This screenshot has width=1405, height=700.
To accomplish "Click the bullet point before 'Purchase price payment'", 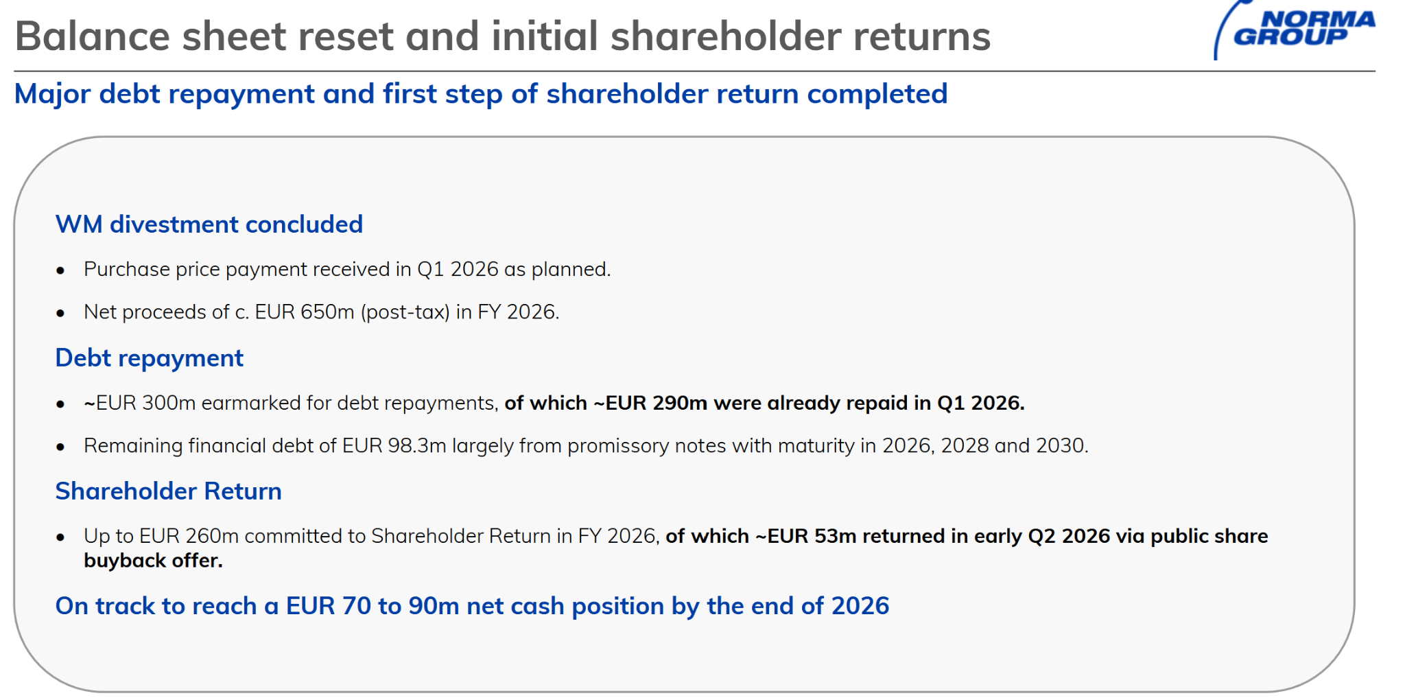I will [61, 270].
